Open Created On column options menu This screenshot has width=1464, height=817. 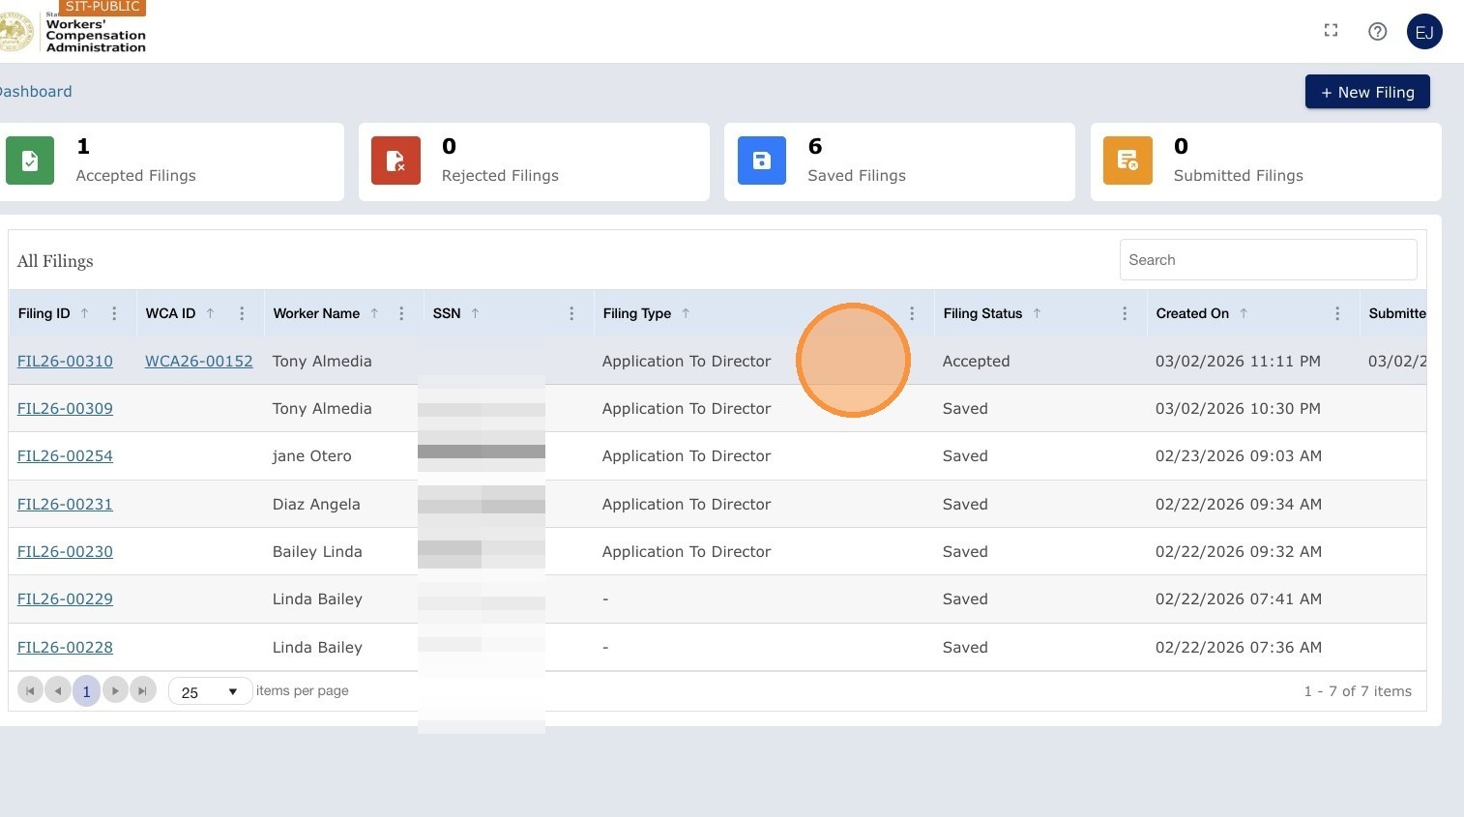pos(1337,313)
